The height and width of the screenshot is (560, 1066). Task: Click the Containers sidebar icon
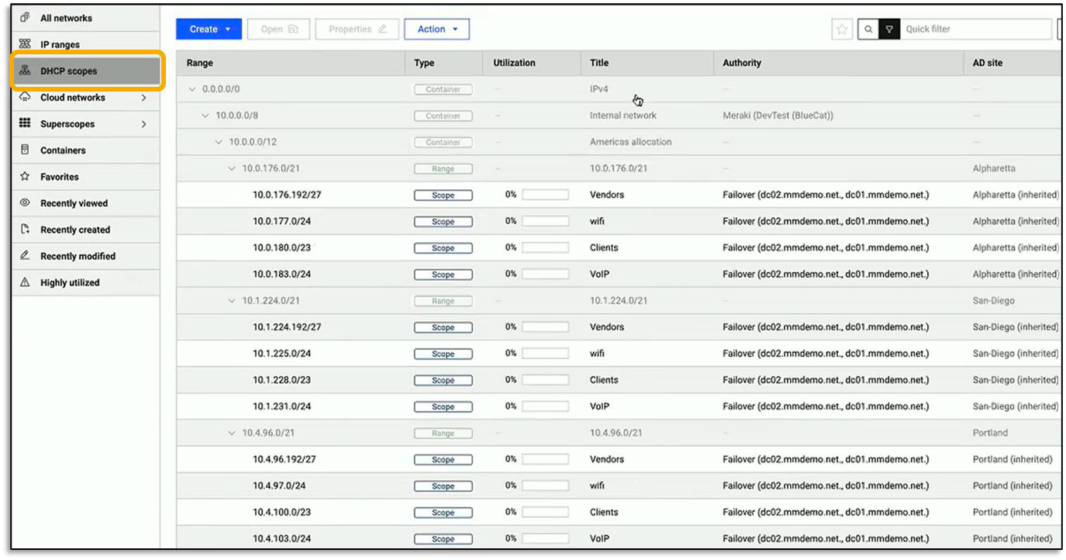(x=61, y=150)
